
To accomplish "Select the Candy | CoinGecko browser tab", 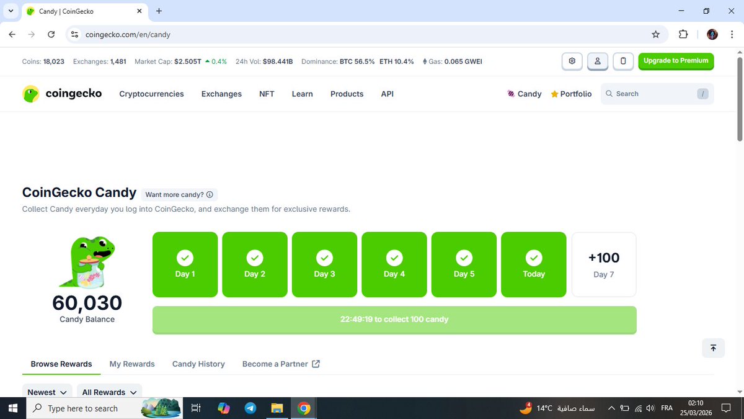I will (84, 11).
